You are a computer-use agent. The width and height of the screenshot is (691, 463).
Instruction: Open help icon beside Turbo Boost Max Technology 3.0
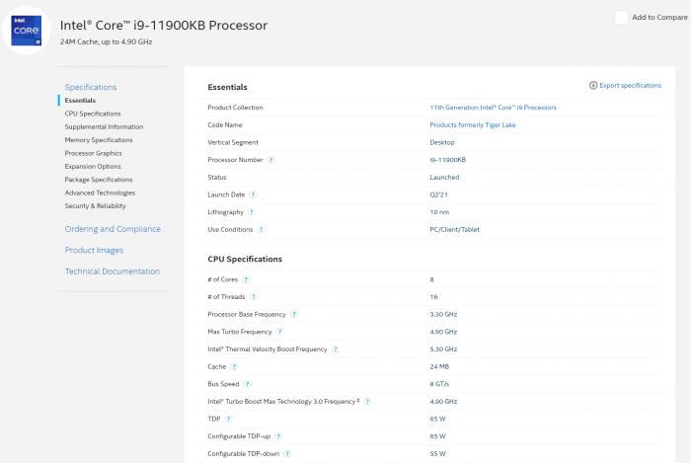[x=367, y=402]
